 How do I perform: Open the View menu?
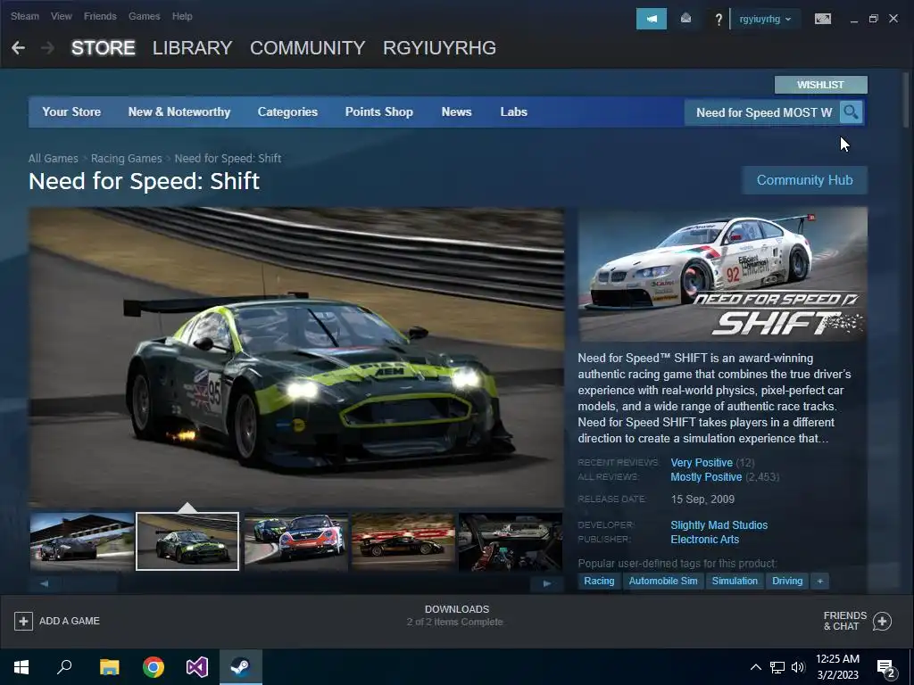pos(62,16)
